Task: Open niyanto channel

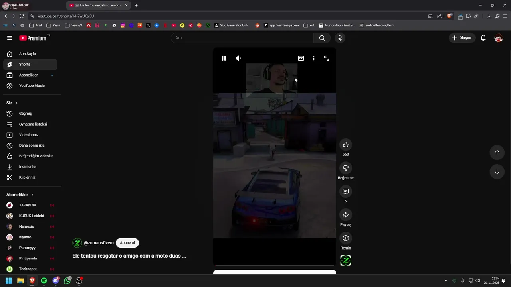Action: tap(30, 237)
